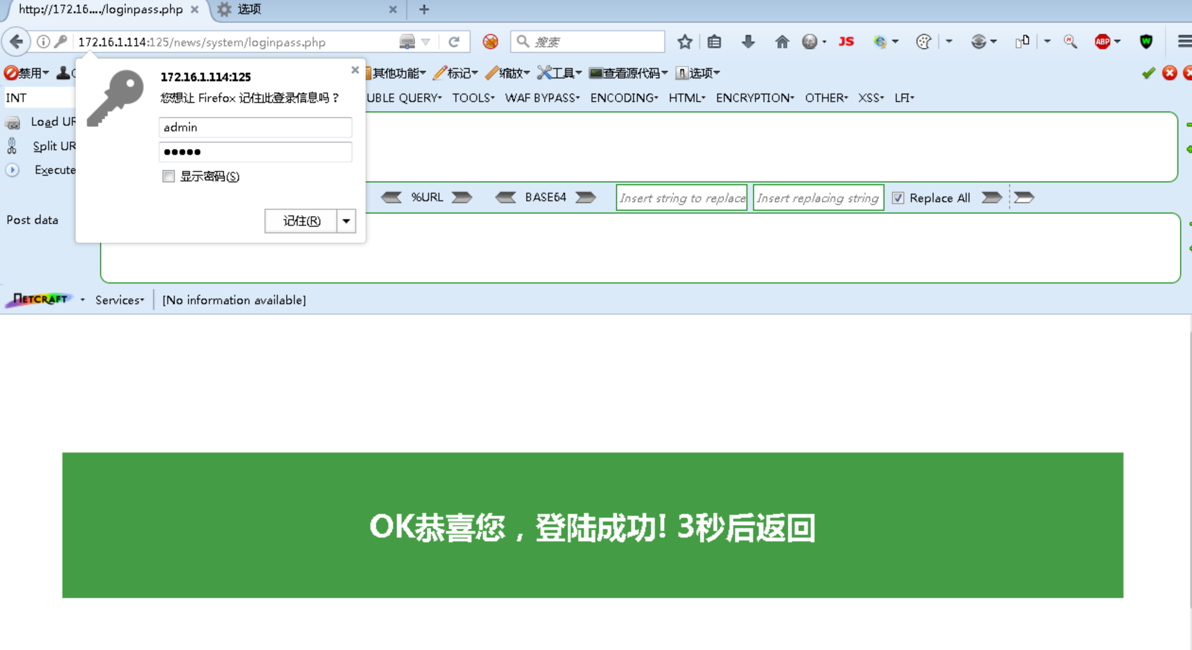
Task: Click the Adblock Plus ABP icon
Action: (x=1102, y=42)
